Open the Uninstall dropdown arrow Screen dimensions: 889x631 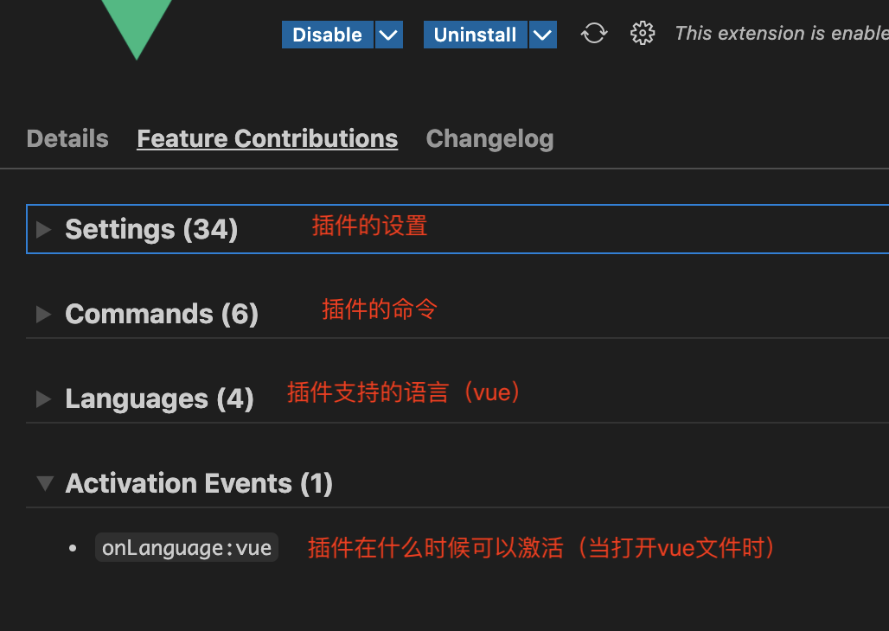[x=542, y=35]
